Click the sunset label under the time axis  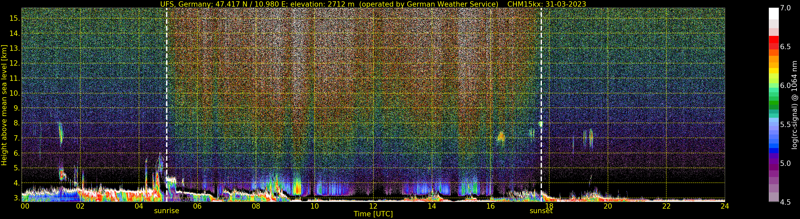(541, 211)
